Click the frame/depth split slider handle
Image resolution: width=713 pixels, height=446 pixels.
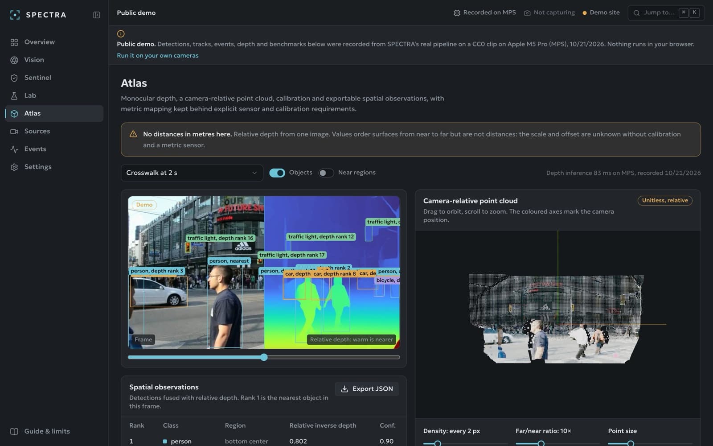(264, 357)
